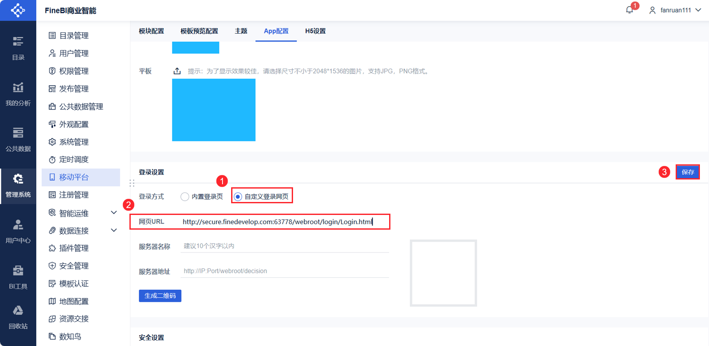Viewport: 709px width, 346px height.
Task: Expand the 智能运维 menu chevron
Action: pos(114,212)
